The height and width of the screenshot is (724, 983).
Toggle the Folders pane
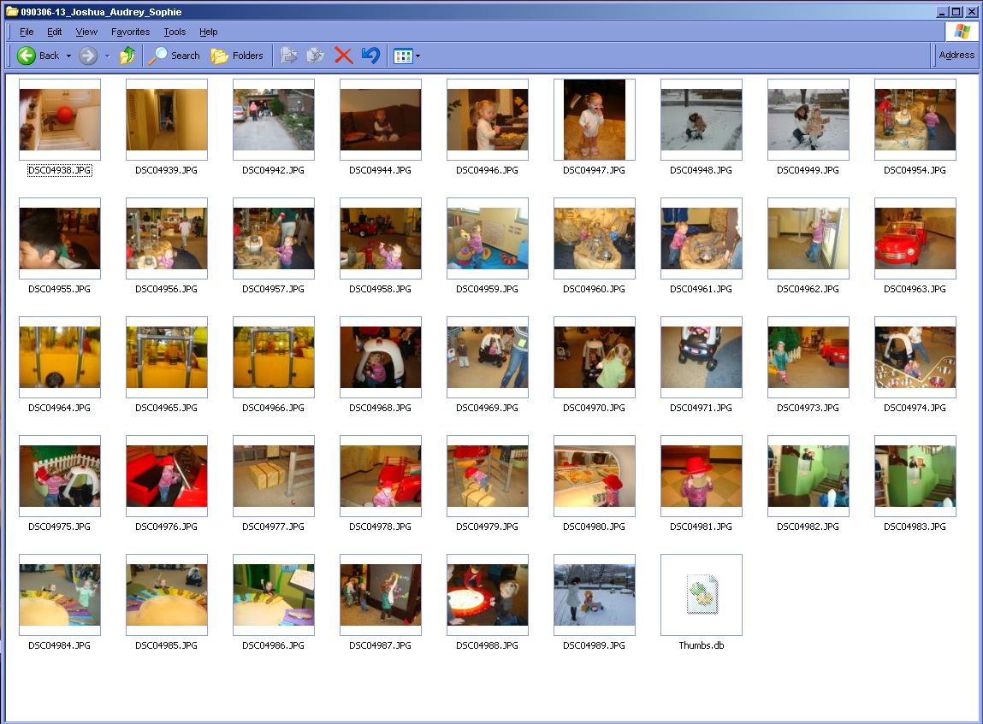[237, 56]
